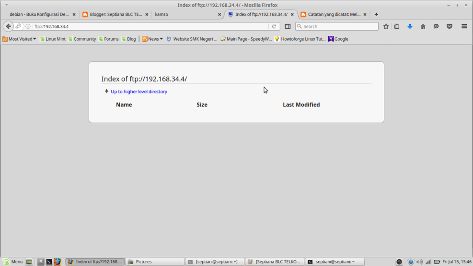Open the Pictures window from taskbar
The width and height of the screenshot is (473, 266).
pyautogui.click(x=154, y=262)
